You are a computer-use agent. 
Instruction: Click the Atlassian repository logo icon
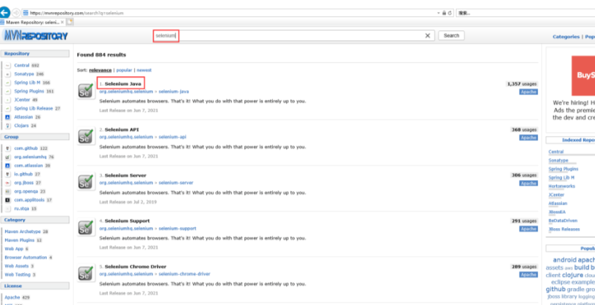[8, 117]
